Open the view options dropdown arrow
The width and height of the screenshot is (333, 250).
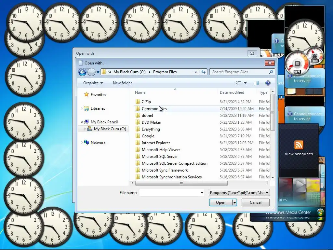[245, 83]
